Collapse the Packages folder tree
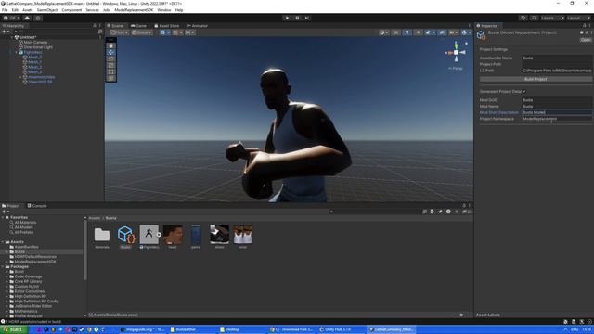594x334 pixels. pyautogui.click(x=3, y=266)
